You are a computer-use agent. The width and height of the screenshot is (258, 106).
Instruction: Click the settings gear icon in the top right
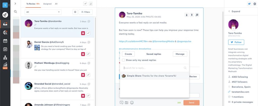tap(255, 4)
